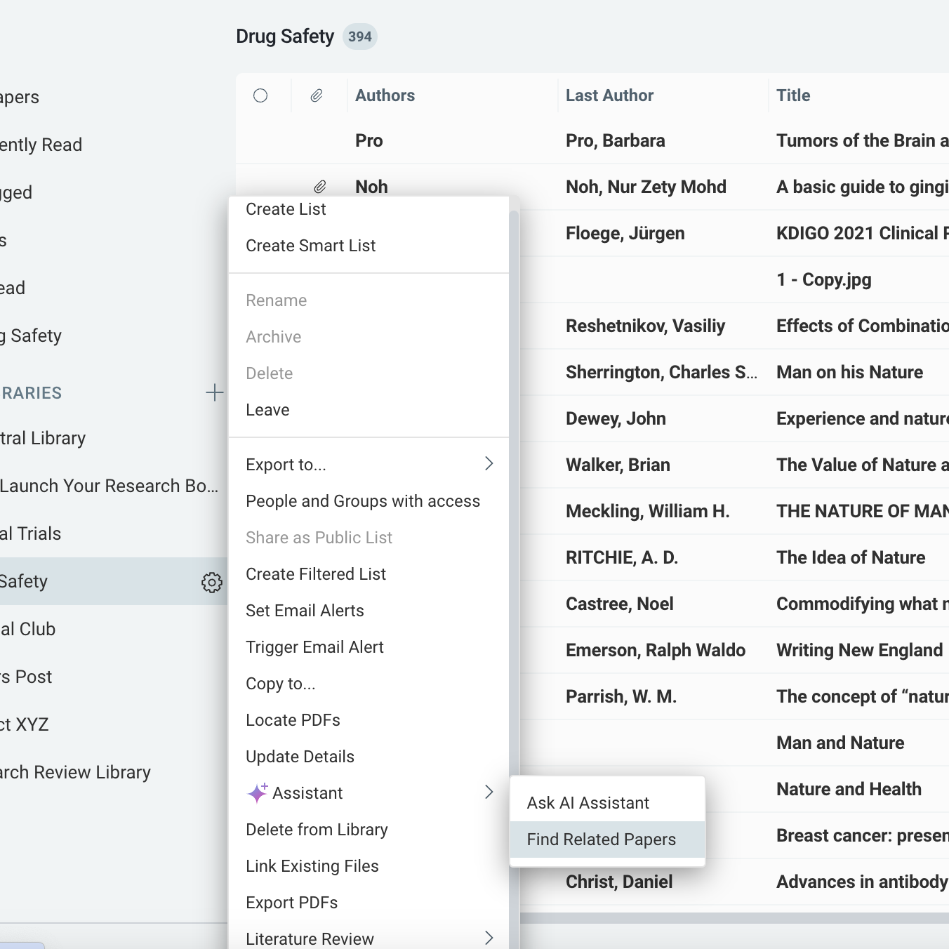Image resolution: width=949 pixels, height=949 pixels.
Task: Click the paperclip attachment on the Noh row
Action: tap(321, 187)
